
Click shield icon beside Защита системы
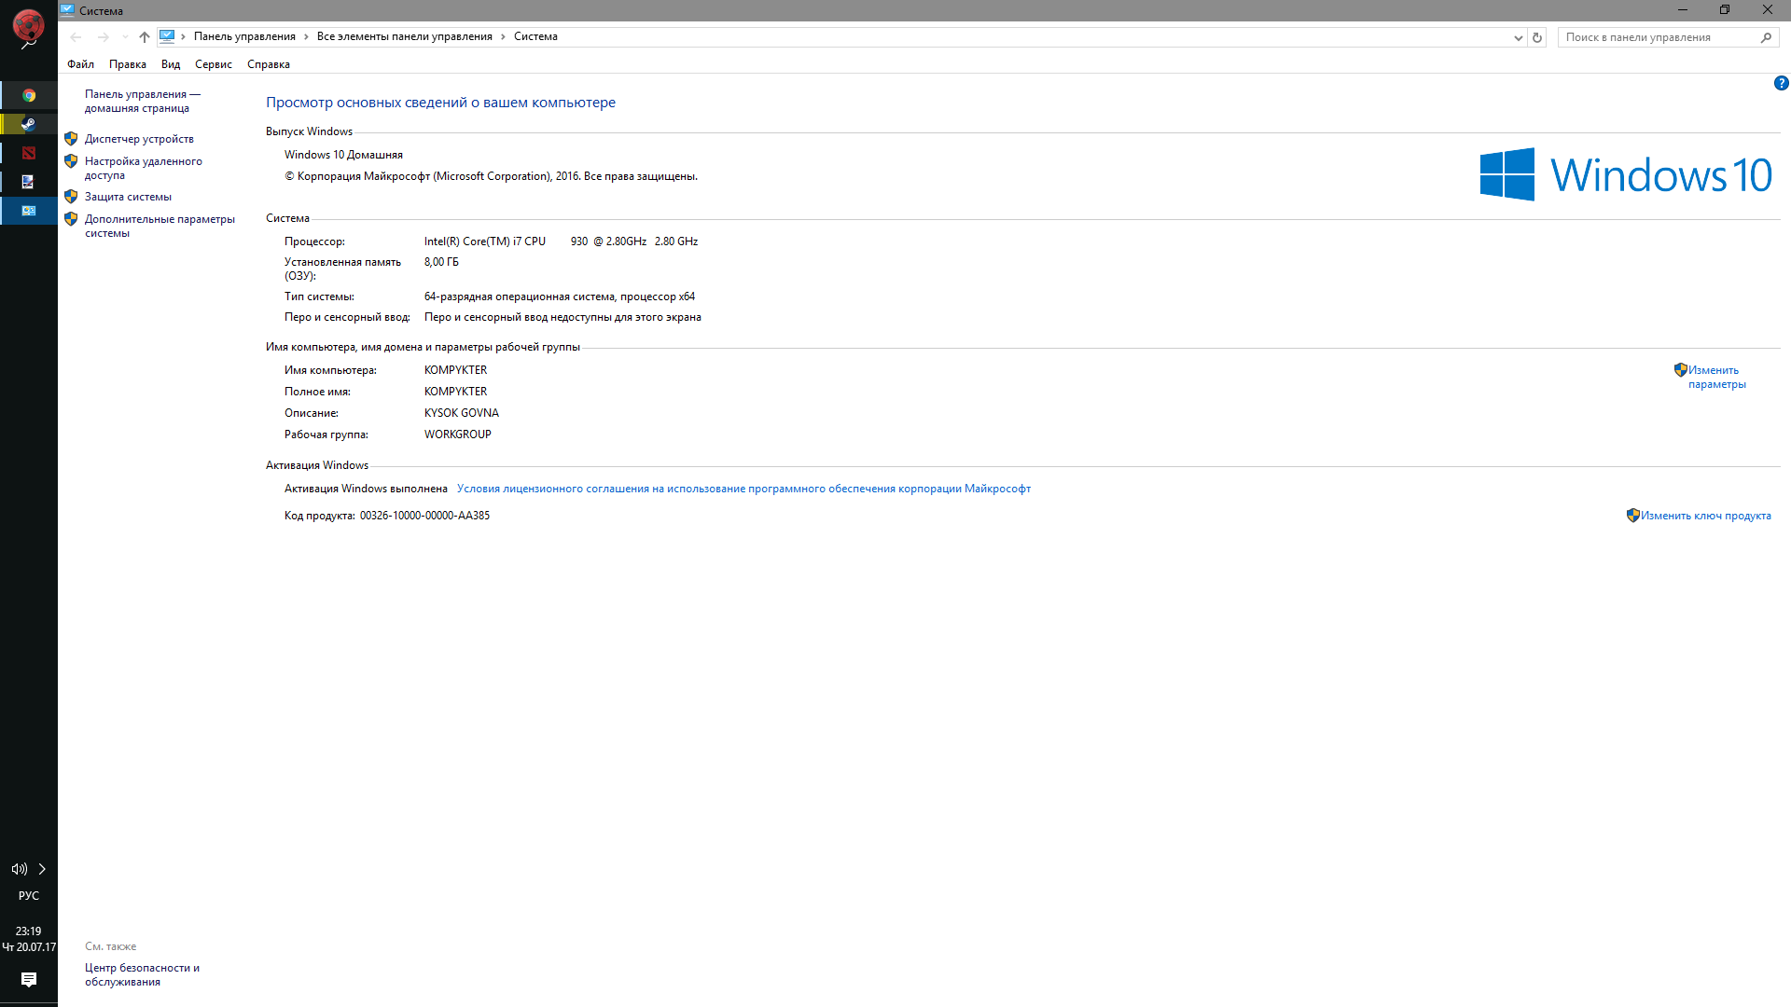pyautogui.click(x=71, y=197)
